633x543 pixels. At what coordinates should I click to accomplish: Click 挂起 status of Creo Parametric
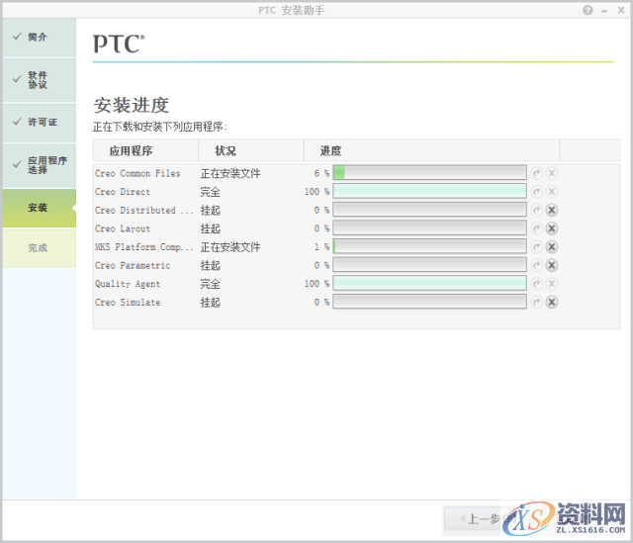click(x=211, y=266)
